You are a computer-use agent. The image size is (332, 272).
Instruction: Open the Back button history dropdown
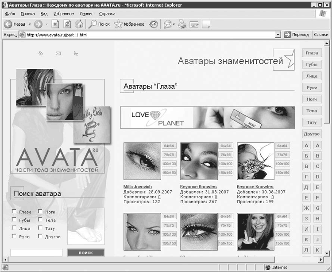tap(30, 24)
